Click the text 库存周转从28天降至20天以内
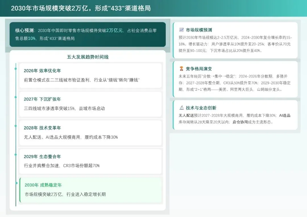This screenshot has height=217, width=307. tap(204, 122)
